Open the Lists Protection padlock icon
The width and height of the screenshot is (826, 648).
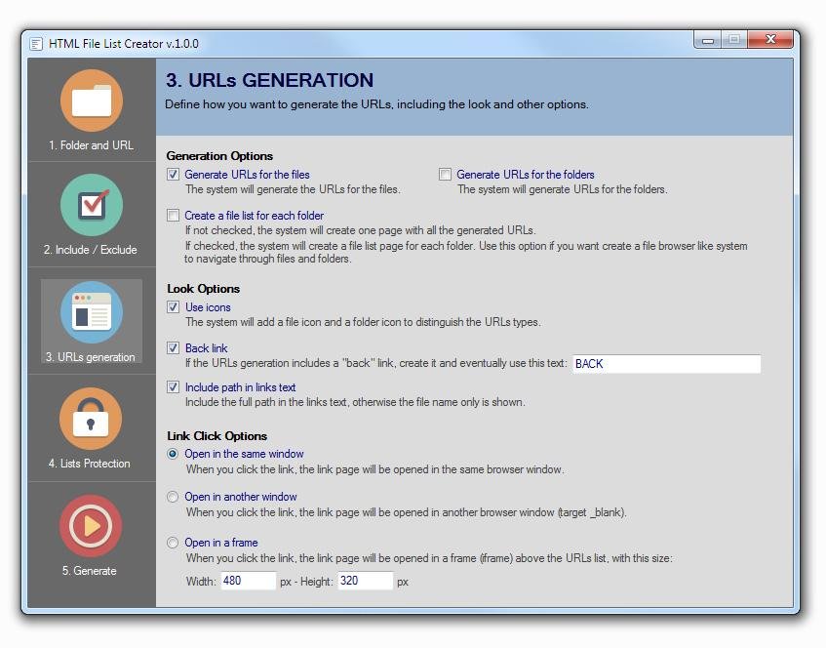(x=91, y=419)
